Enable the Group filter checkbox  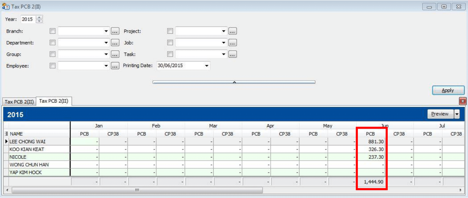pyautogui.click(x=52, y=54)
